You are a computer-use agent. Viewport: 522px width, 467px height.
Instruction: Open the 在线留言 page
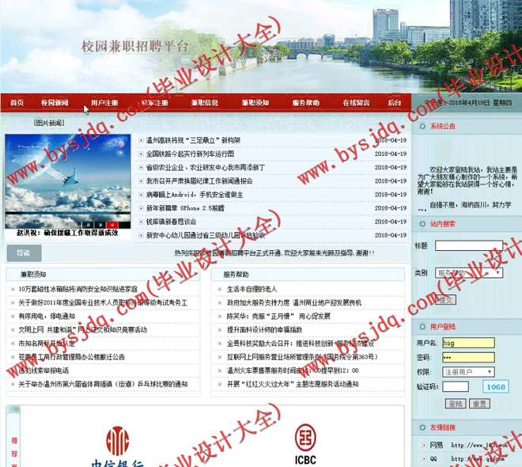click(x=356, y=103)
